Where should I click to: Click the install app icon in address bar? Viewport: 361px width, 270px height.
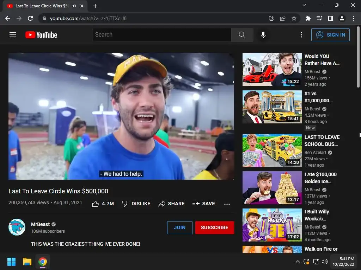point(271,18)
